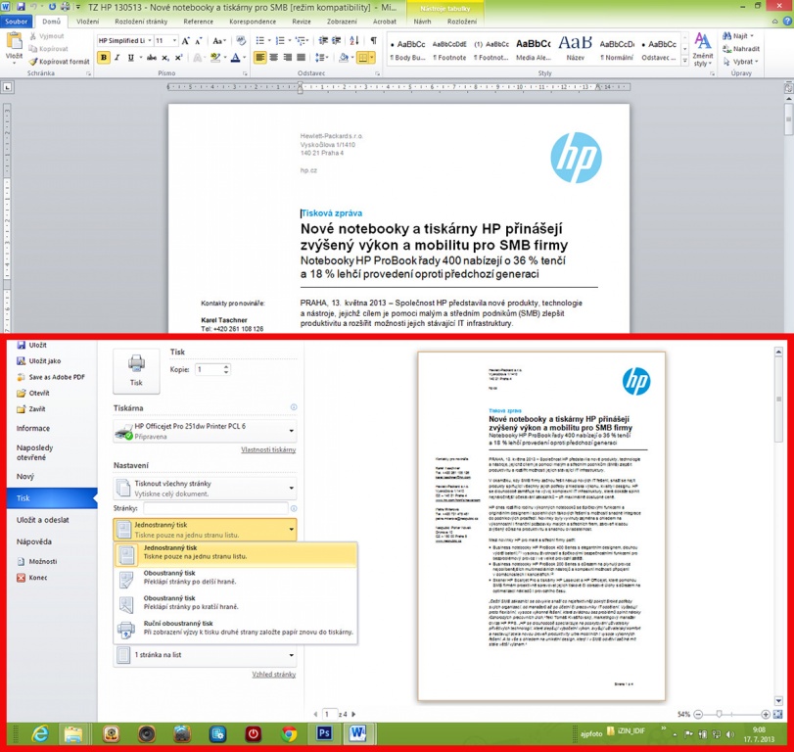Screen dimensions: 794x752
Task: Sort text with the A-Z sort icon
Action: pos(354,41)
